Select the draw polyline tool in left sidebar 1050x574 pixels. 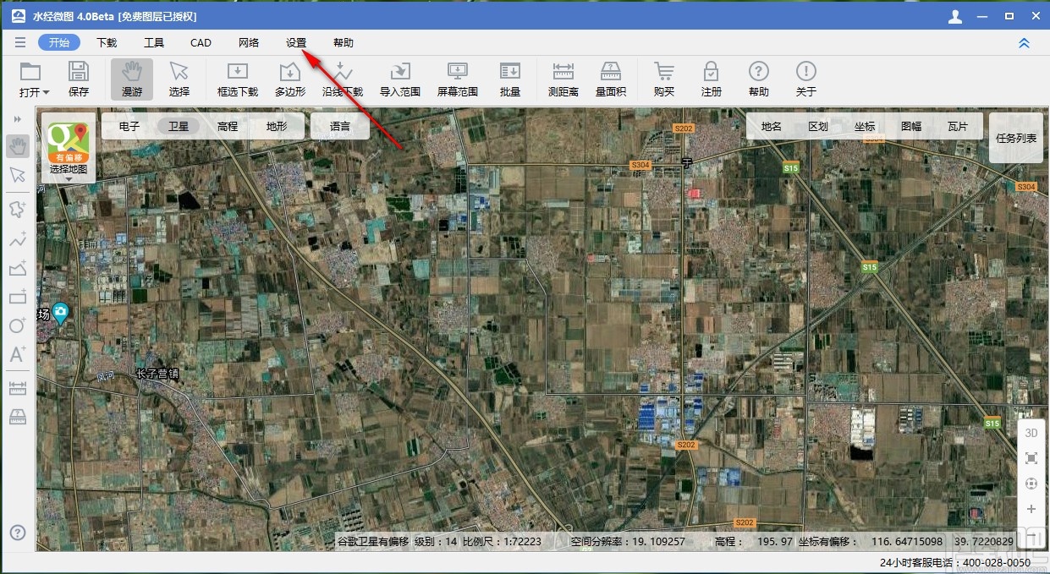[x=18, y=238]
